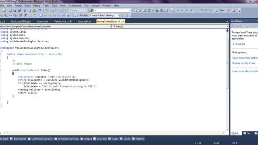Click the Start Debugging play icon
Screen dimensions: 258x145
[66, 10]
